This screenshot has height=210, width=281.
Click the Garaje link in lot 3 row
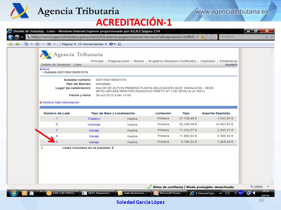pos(94,131)
